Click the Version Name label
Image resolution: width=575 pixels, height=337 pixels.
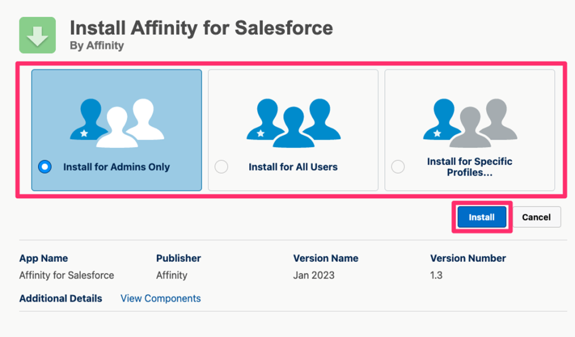tap(326, 258)
